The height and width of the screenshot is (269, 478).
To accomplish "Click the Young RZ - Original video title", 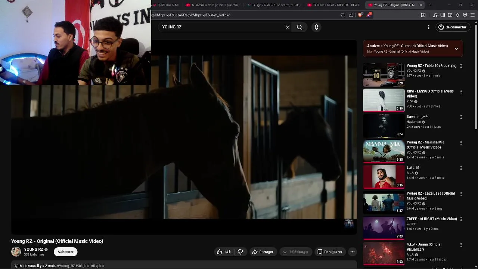I will click(57, 241).
